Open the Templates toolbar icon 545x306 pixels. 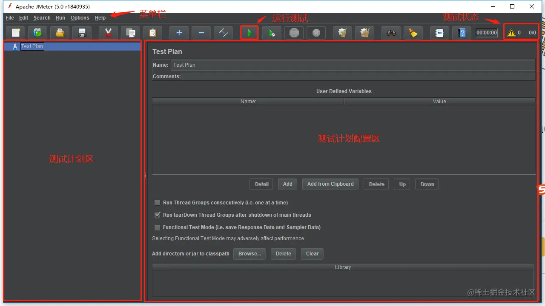pyautogui.click(x=38, y=33)
